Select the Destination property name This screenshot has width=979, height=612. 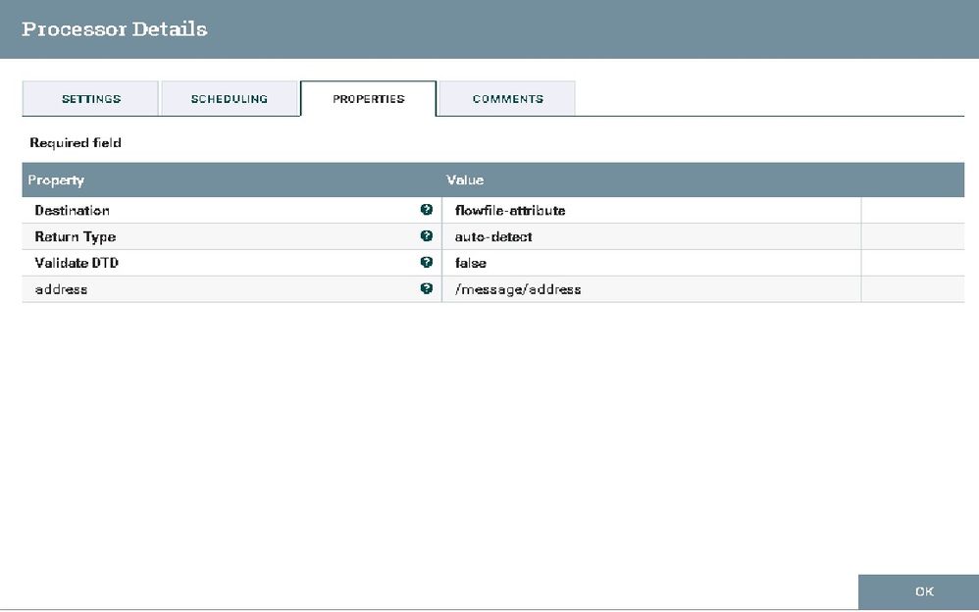73,211
